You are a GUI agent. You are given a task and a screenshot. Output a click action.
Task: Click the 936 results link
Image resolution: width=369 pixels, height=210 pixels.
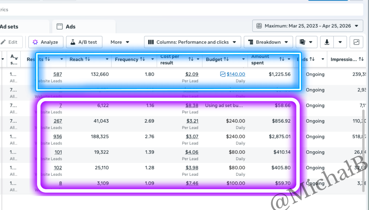click(x=58, y=137)
